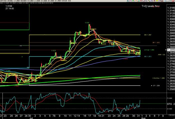Select the 'QM4 1.2967' level label
175x119 pixels.
coord(148,35)
